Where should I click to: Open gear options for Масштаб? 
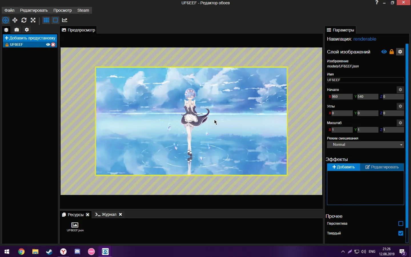400,123
